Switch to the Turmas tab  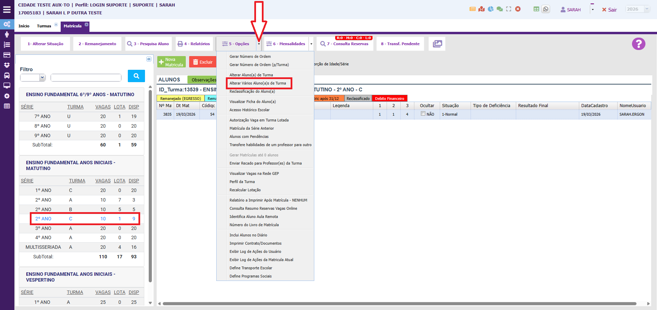[44, 26]
